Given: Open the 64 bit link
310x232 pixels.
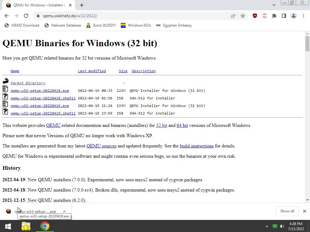Looking at the screenshot, I should tap(182, 125).
